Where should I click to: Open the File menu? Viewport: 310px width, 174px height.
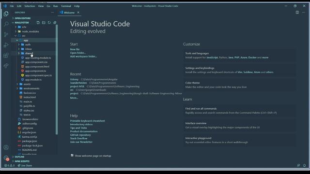[x=12, y=6]
